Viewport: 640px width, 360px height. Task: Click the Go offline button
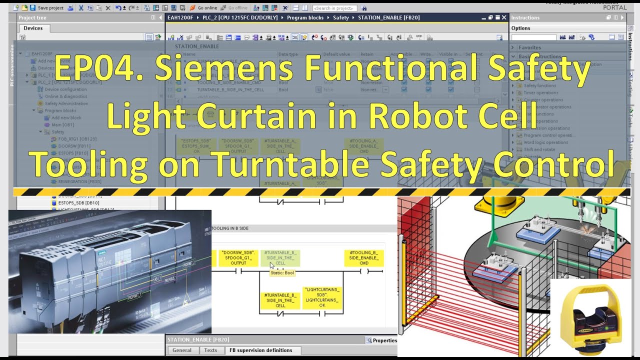[x=234, y=8]
